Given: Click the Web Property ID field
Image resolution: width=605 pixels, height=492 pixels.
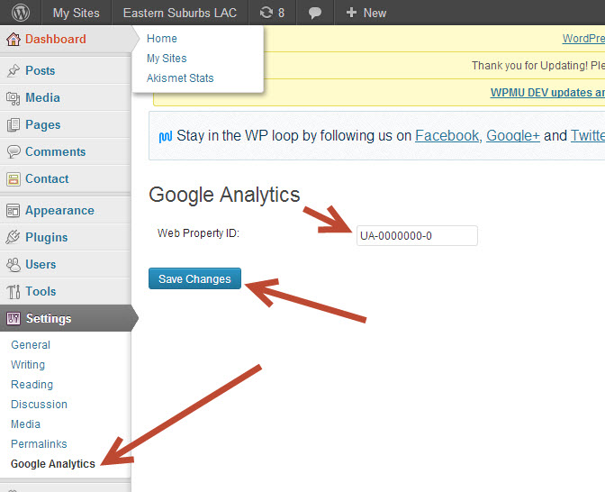Looking at the screenshot, I should click(417, 235).
